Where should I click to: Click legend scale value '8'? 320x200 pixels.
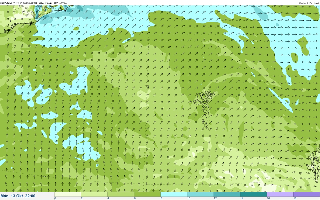(x=161, y=199)
